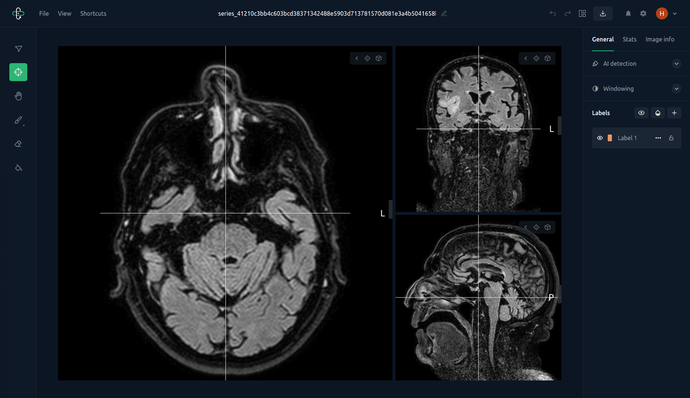Image resolution: width=690 pixels, height=398 pixels.
Task: Select the crosshair tool in left sidebar
Action: (x=18, y=72)
